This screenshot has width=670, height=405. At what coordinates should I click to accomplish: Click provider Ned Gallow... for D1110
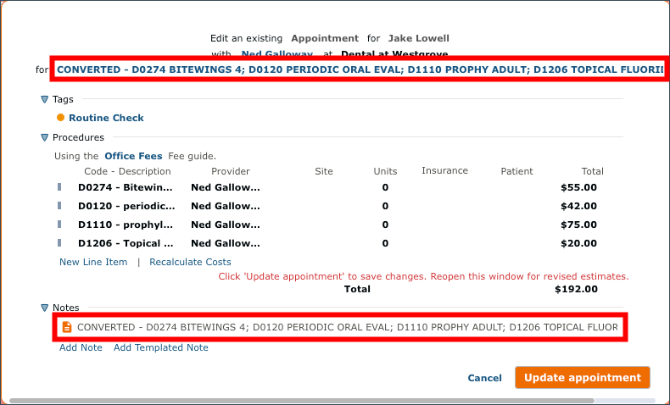226,225
